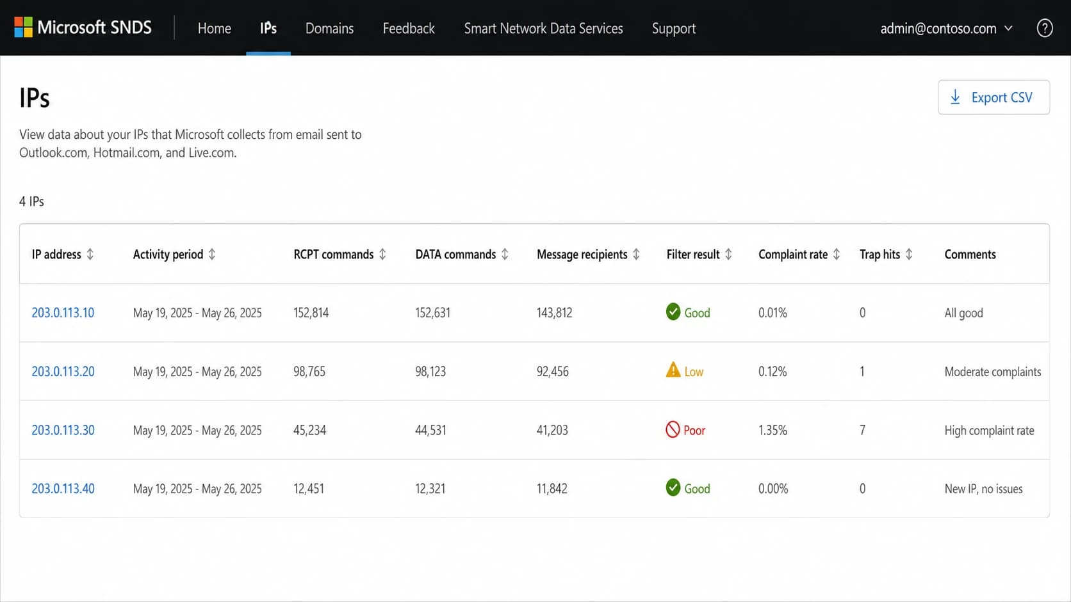Screen dimensions: 1071x602
Task: Click the download arrow icon in Export CSV
Action: [955, 97]
